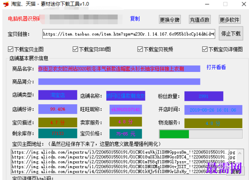Click the 店铺名称 value box
This screenshot has width=249, height=180.
pos(126,96)
